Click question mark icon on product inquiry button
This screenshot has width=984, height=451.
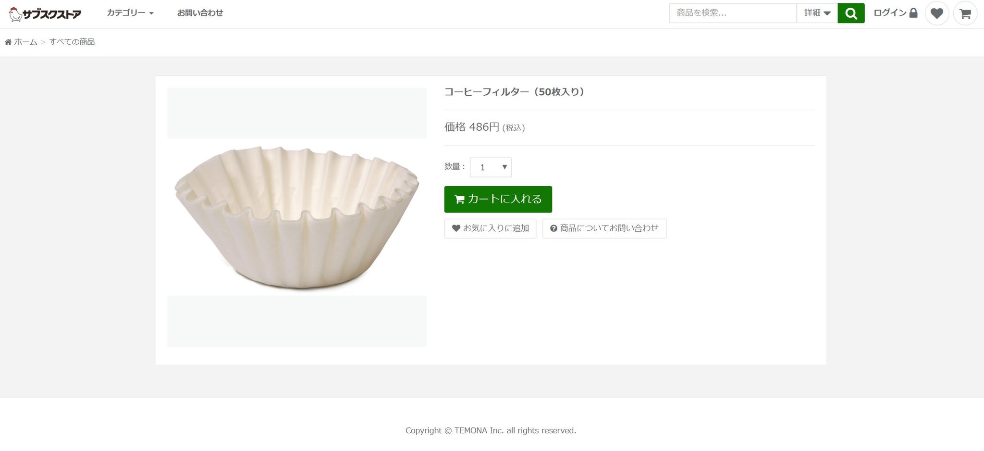point(553,228)
